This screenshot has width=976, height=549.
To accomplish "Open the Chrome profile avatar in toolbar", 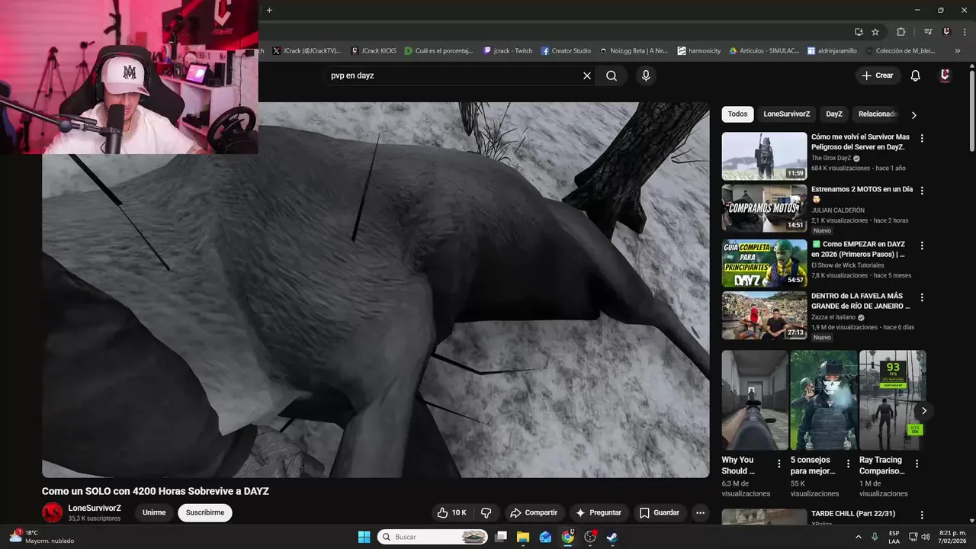I will tap(946, 32).
